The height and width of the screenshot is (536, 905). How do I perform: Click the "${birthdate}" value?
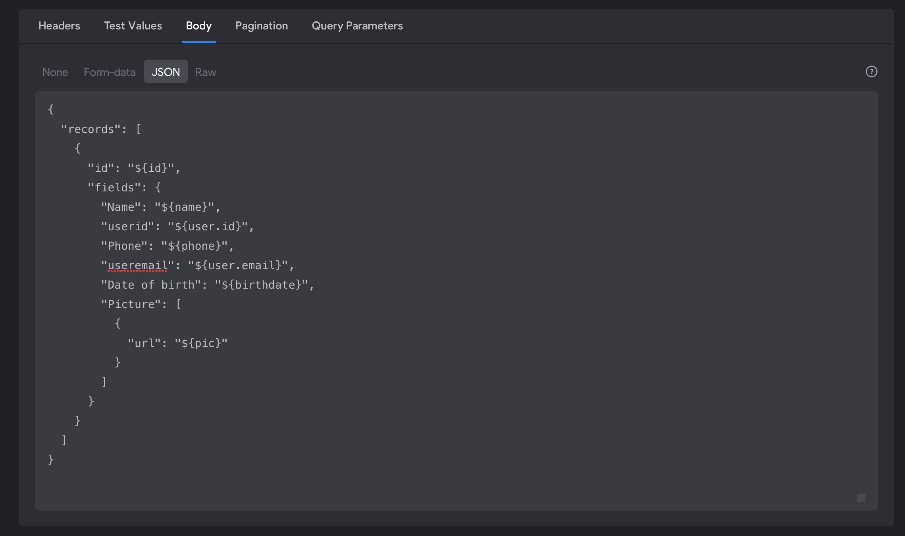click(x=261, y=285)
